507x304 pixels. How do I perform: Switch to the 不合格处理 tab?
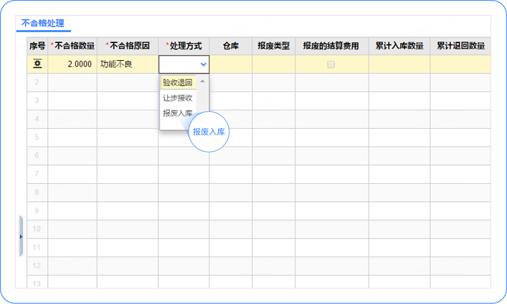tap(43, 23)
